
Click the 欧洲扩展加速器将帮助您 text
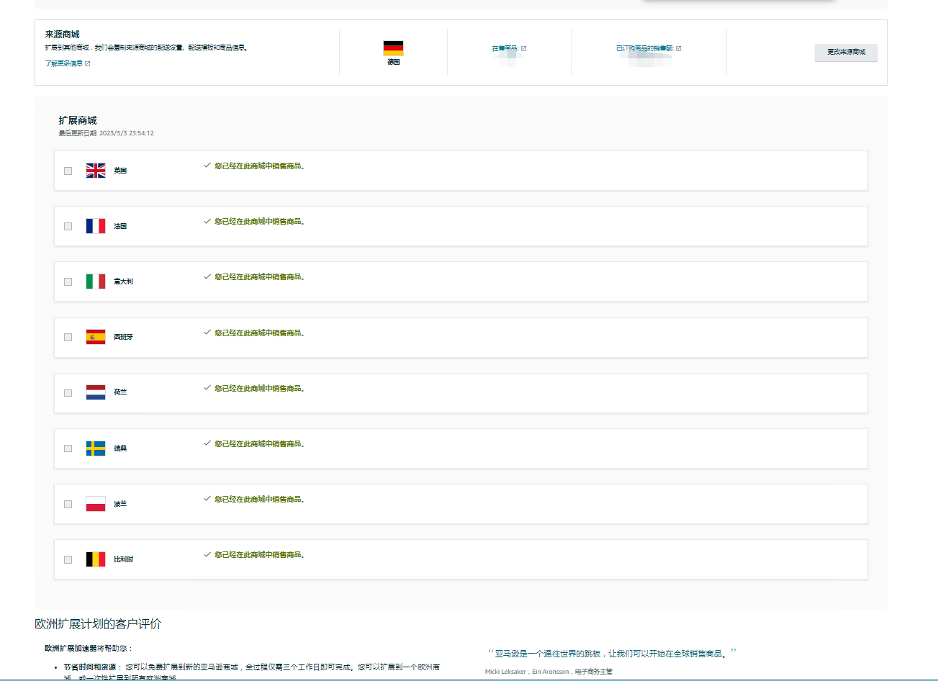coord(89,648)
